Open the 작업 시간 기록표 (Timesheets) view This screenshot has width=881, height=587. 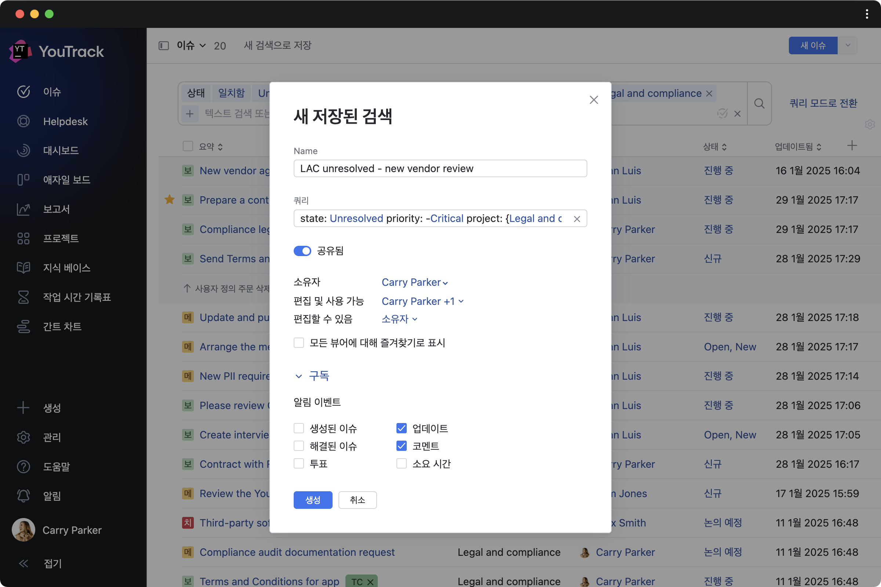pos(76,297)
